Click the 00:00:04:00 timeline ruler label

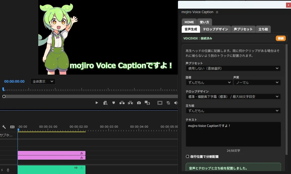[x=139, y=127]
